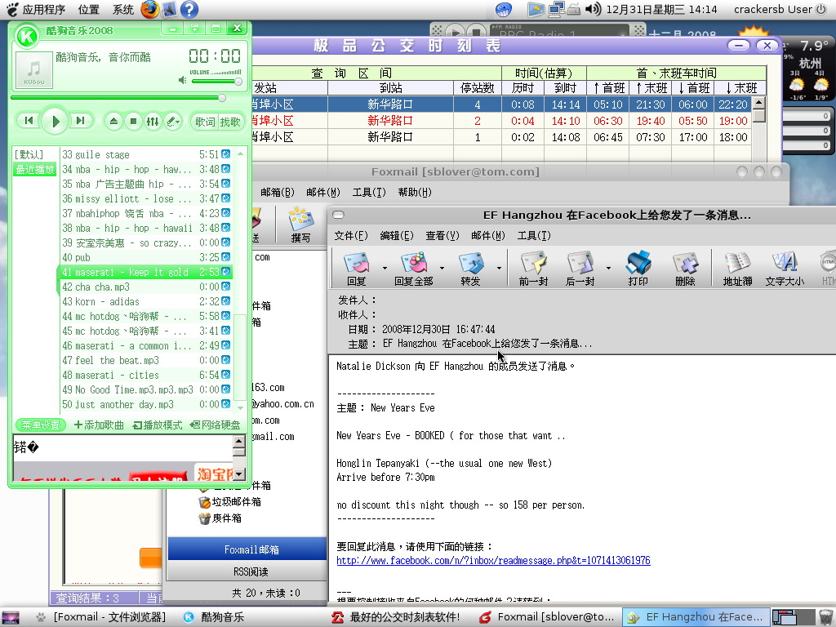Switch to the Foxmail邮箱 panel
The width and height of the screenshot is (836, 627).
pos(247,549)
